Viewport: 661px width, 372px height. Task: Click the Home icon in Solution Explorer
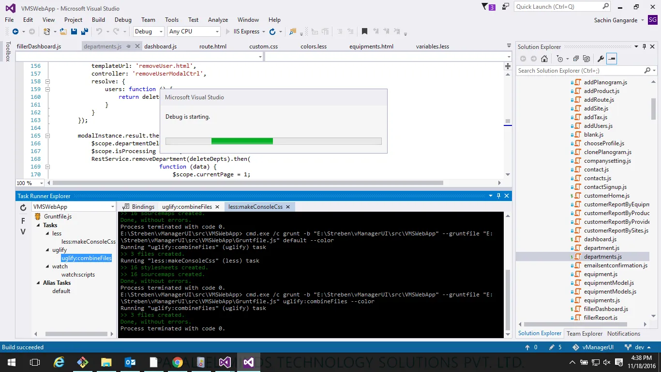coord(544,59)
